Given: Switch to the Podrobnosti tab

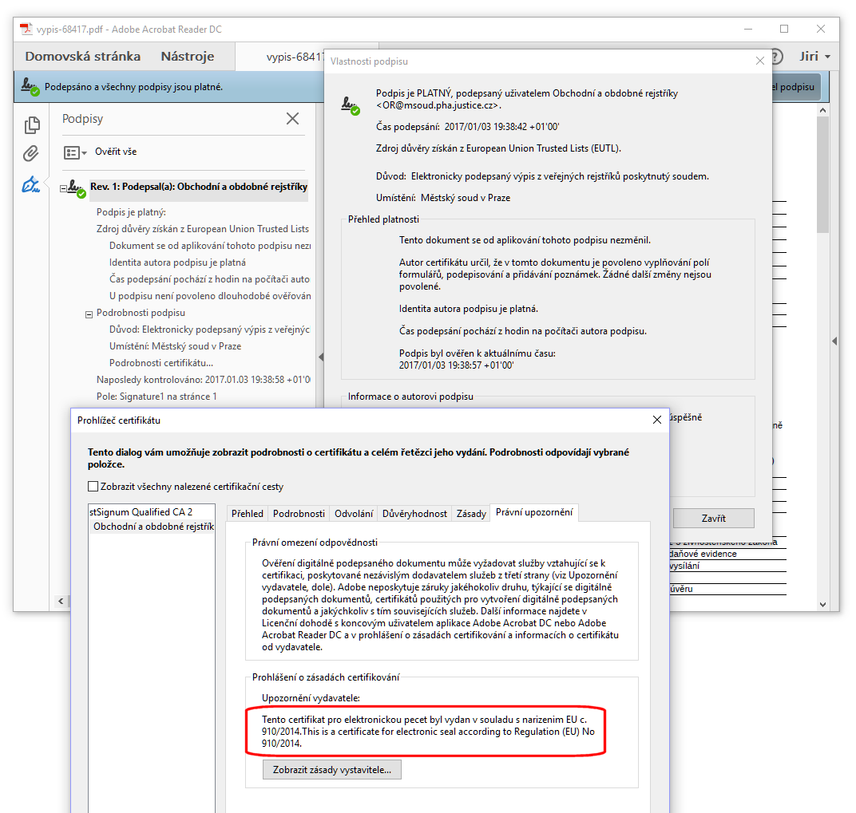Looking at the screenshot, I should (299, 514).
